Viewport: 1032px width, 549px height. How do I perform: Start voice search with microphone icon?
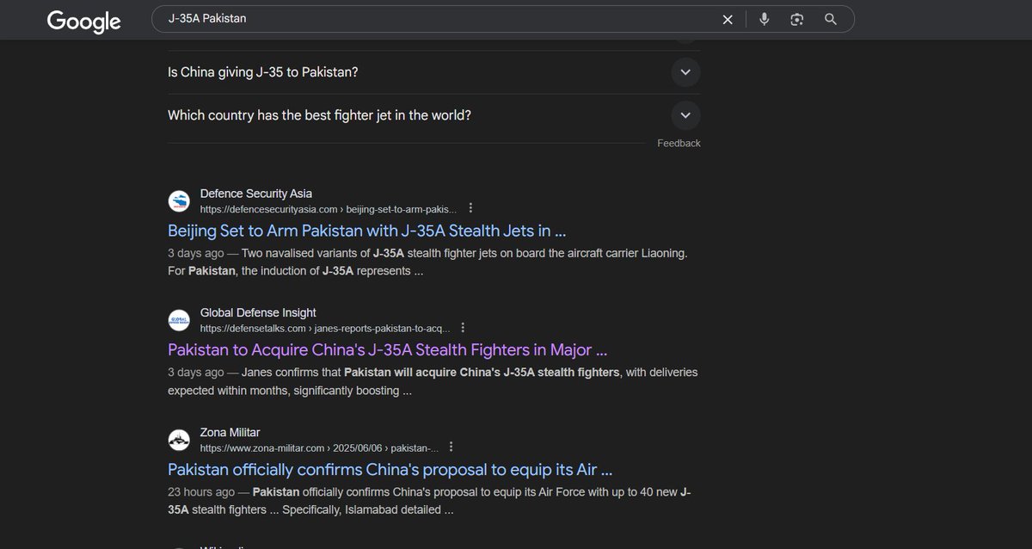764,19
